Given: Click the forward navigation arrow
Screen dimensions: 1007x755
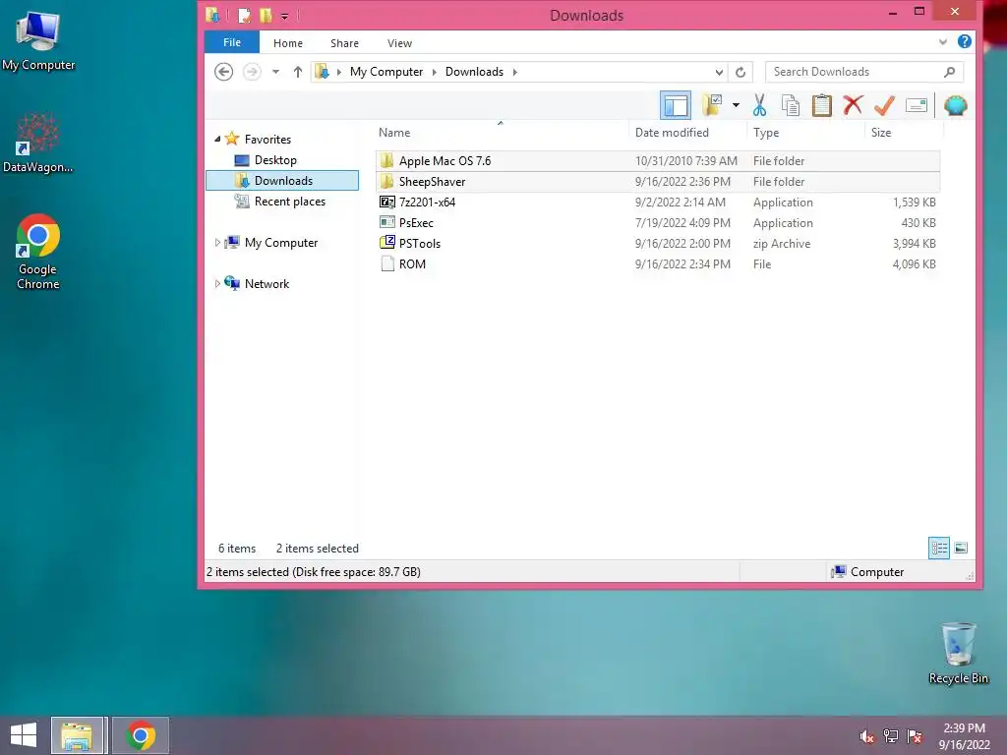Looking at the screenshot, I should (x=252, y=71).
